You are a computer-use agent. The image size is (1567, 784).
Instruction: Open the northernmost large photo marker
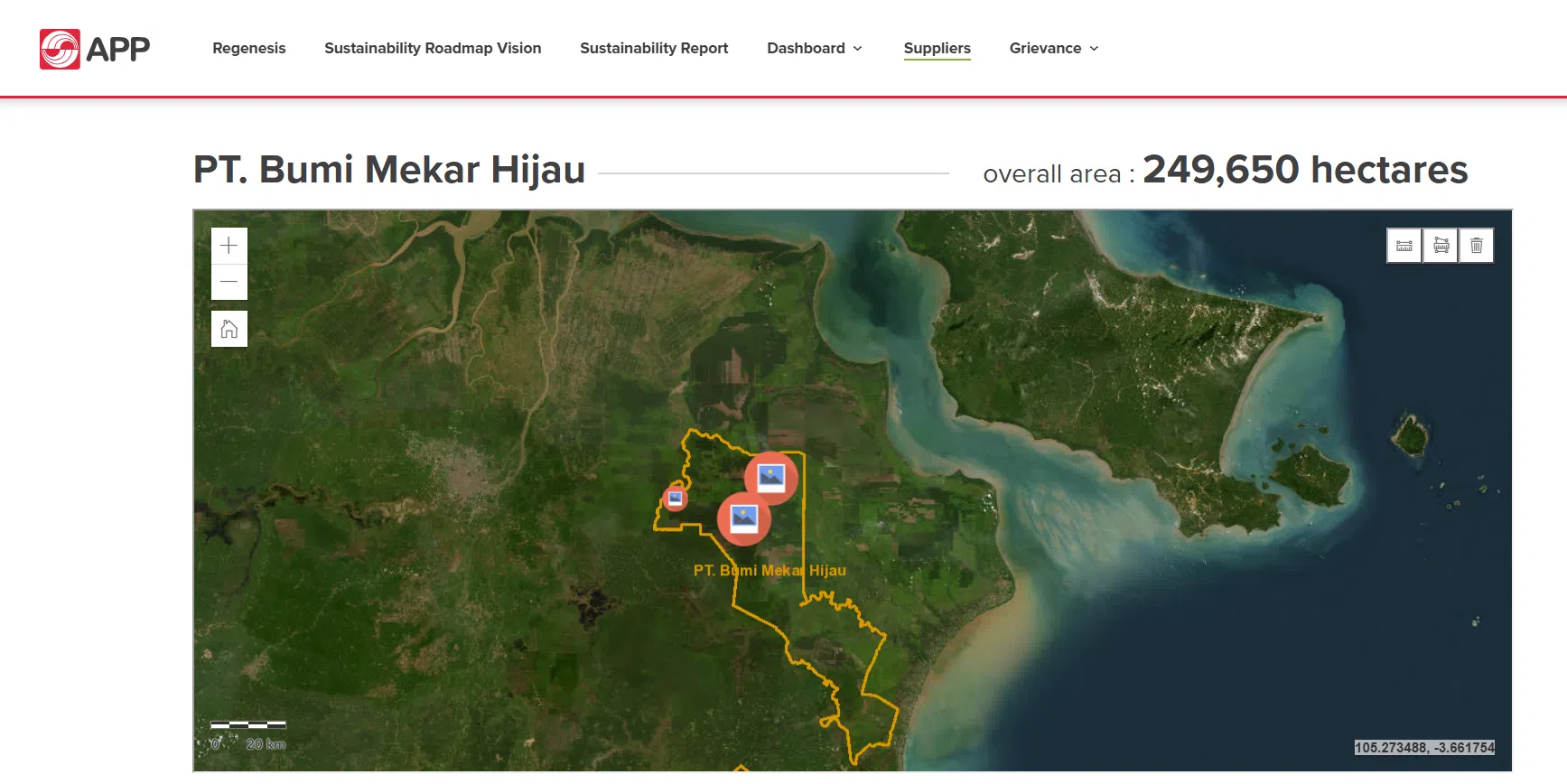click(x=771, y=477)
